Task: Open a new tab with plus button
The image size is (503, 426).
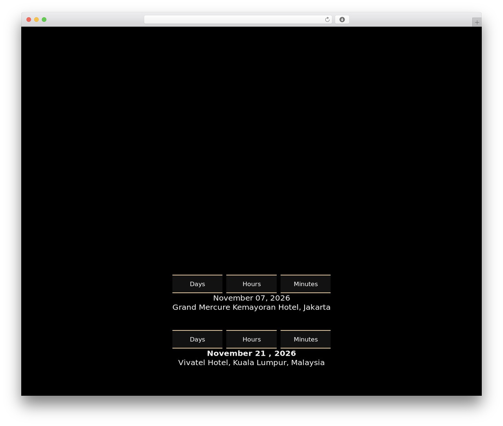Action: point(477,22)
